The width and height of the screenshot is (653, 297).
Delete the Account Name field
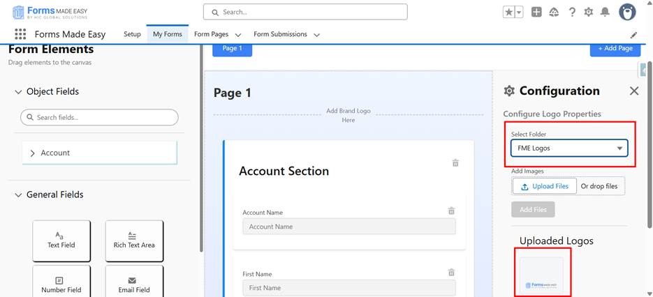tap(451, 211)
